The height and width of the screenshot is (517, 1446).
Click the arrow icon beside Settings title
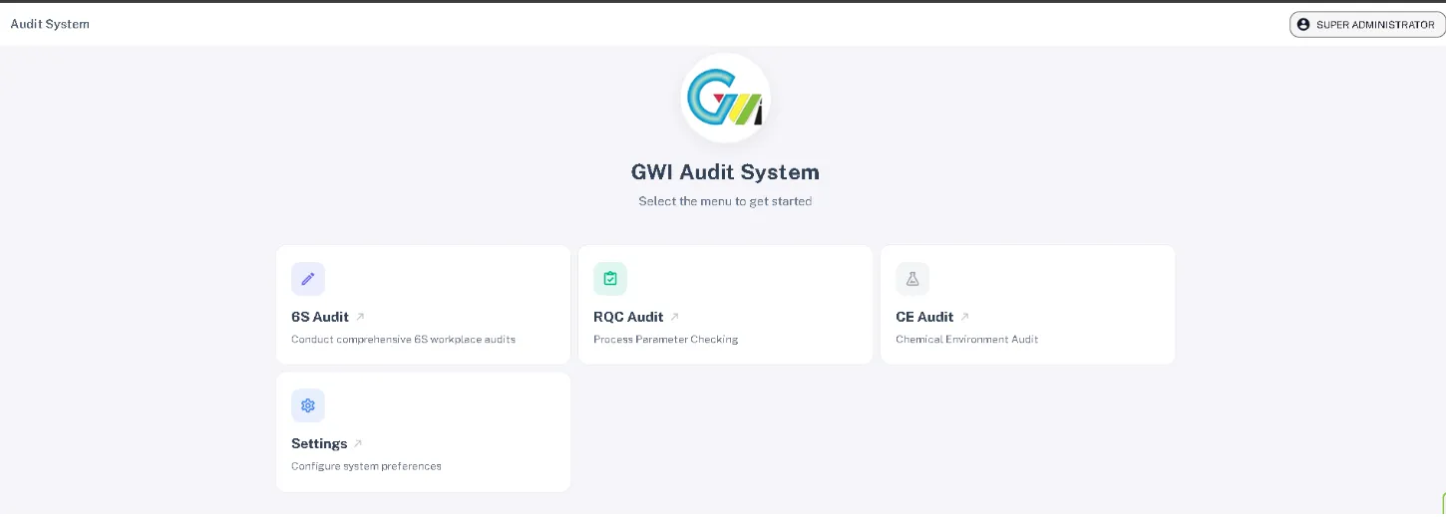[358, 443]
